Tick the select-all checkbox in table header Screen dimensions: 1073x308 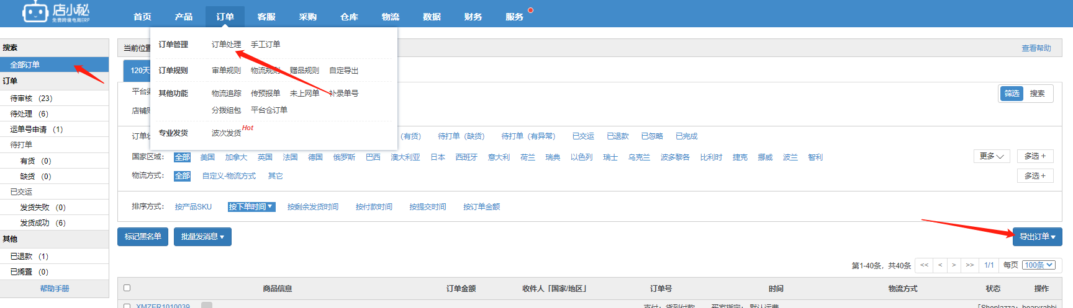127,288
